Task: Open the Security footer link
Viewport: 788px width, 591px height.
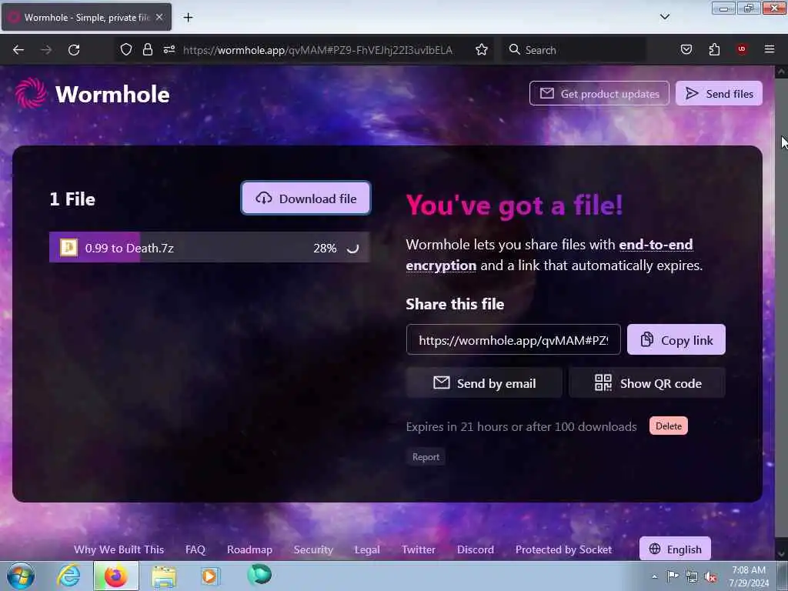Action: 313,549
